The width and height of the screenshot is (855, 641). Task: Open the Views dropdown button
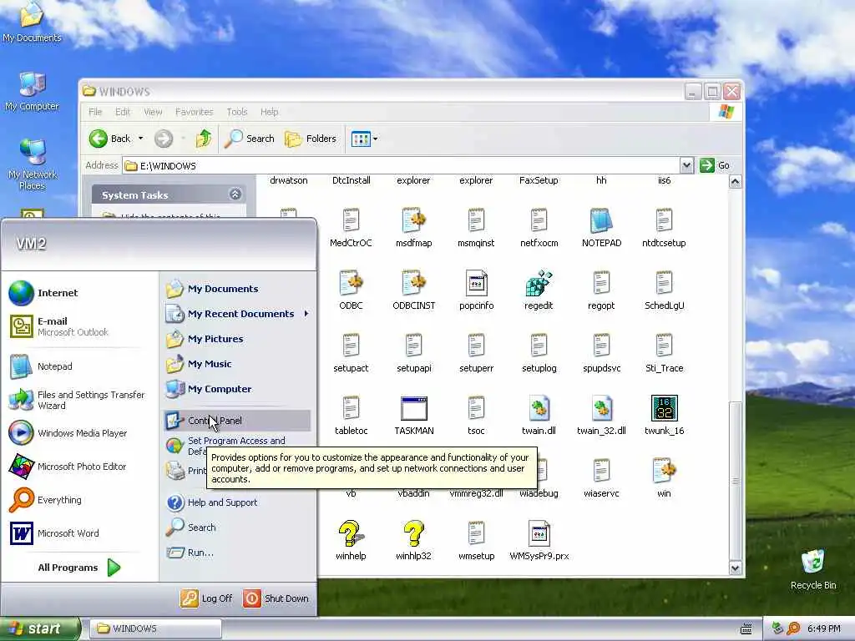tap(364, 139)
